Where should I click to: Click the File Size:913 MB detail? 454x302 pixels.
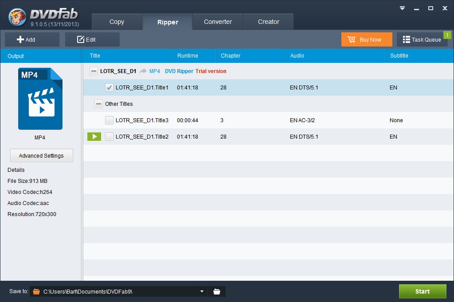27,181
